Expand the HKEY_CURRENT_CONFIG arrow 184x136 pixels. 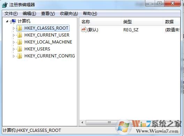coord(14,56)
